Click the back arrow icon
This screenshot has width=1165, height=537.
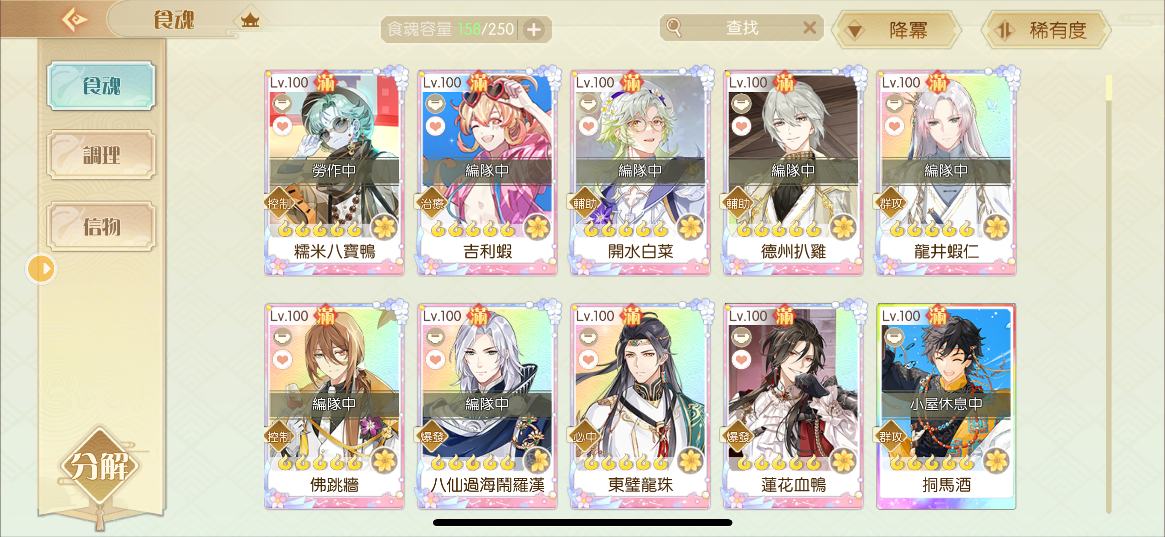point(75,19)
